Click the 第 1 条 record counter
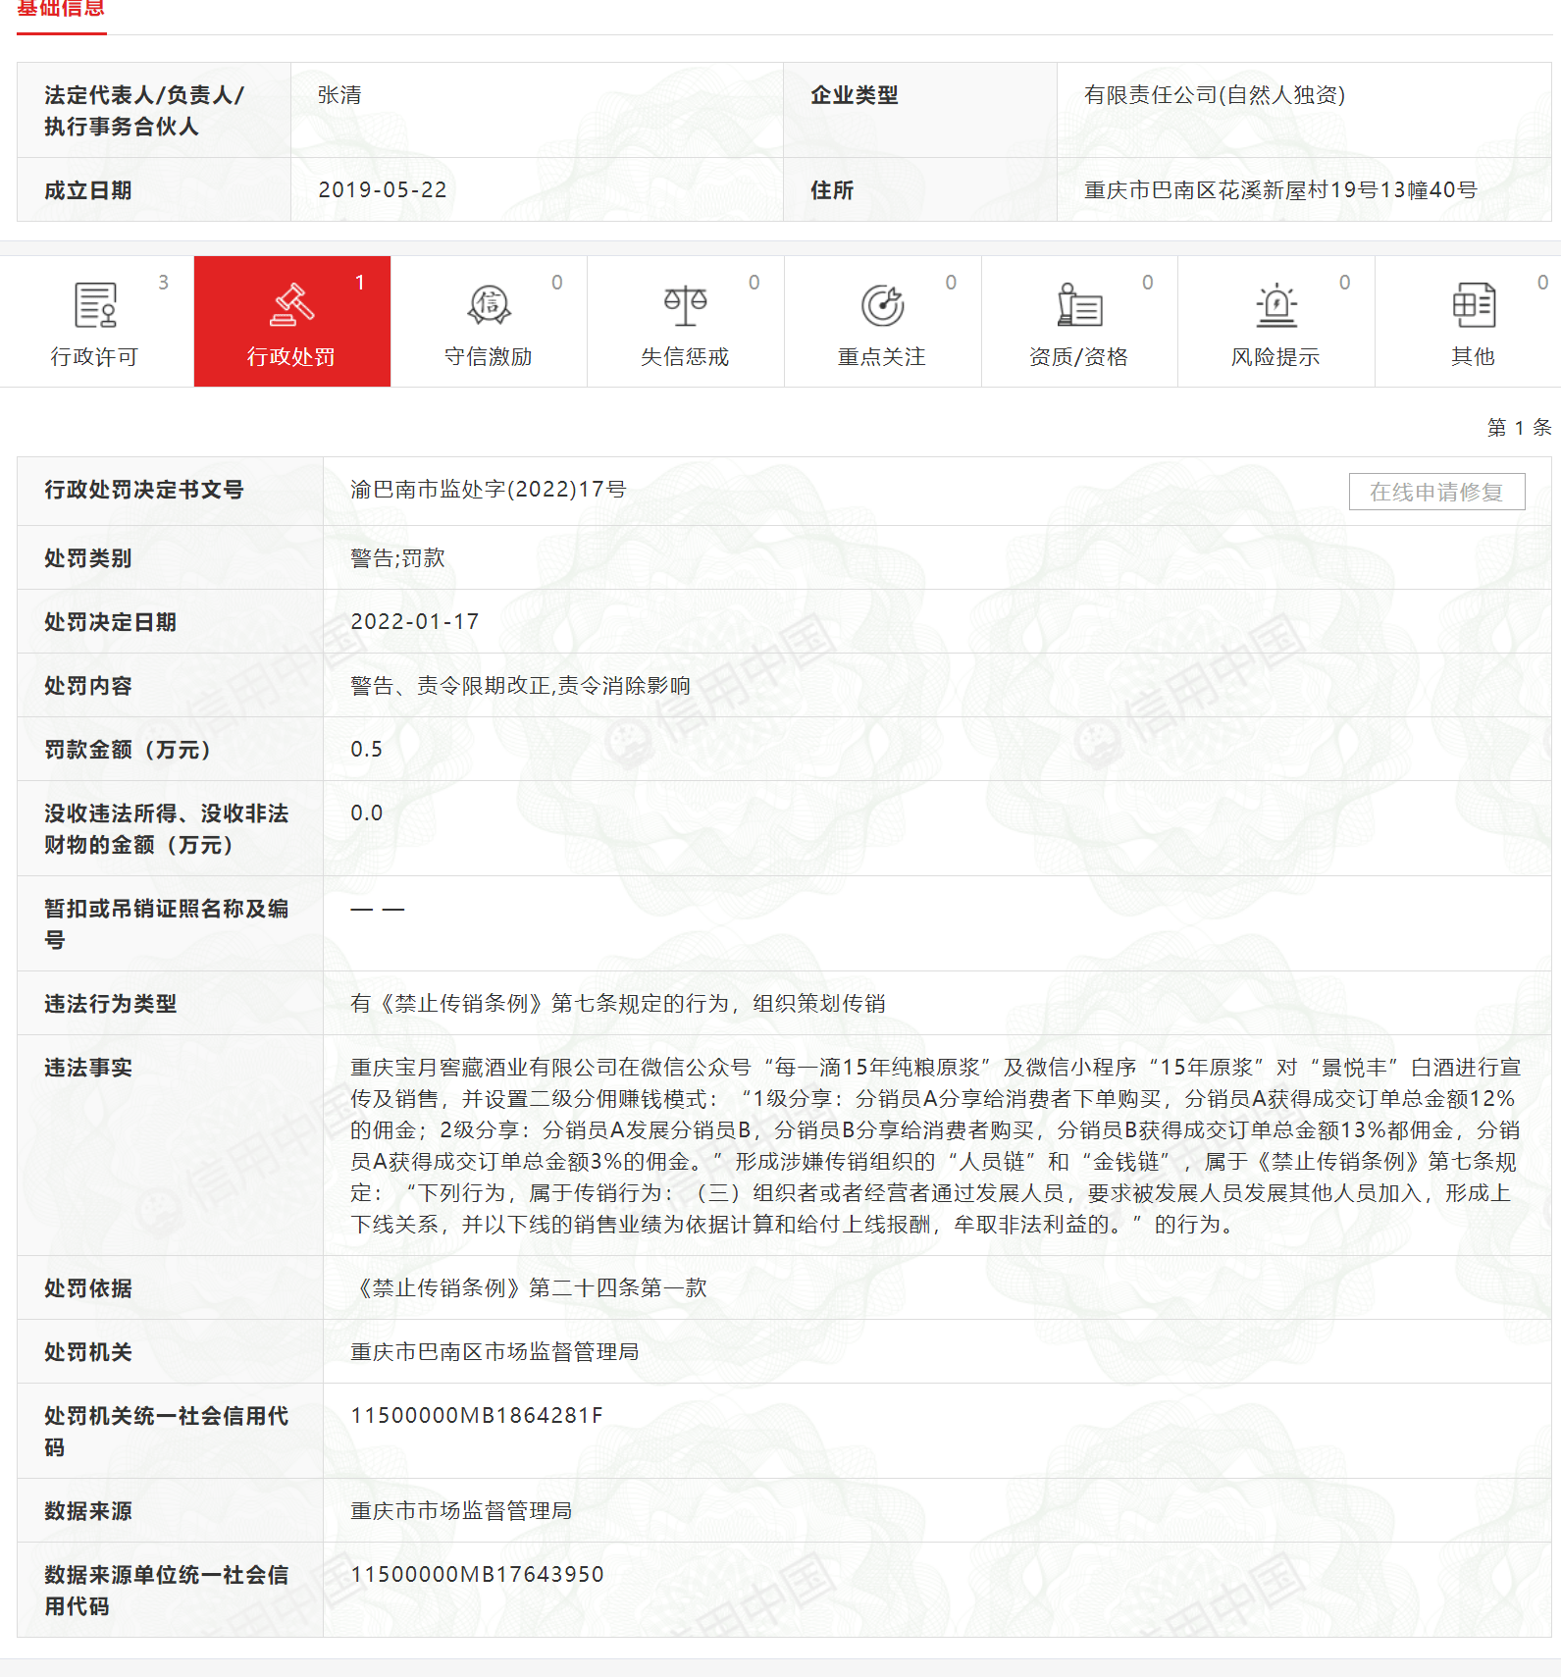 1519,428
